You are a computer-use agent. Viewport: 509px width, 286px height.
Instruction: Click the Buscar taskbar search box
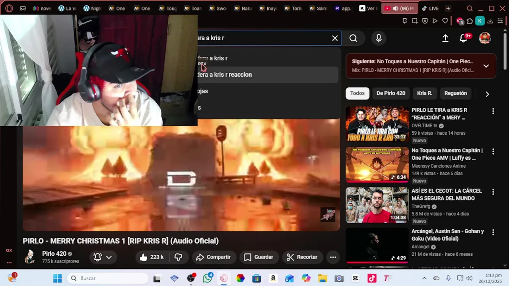point(107,278)
